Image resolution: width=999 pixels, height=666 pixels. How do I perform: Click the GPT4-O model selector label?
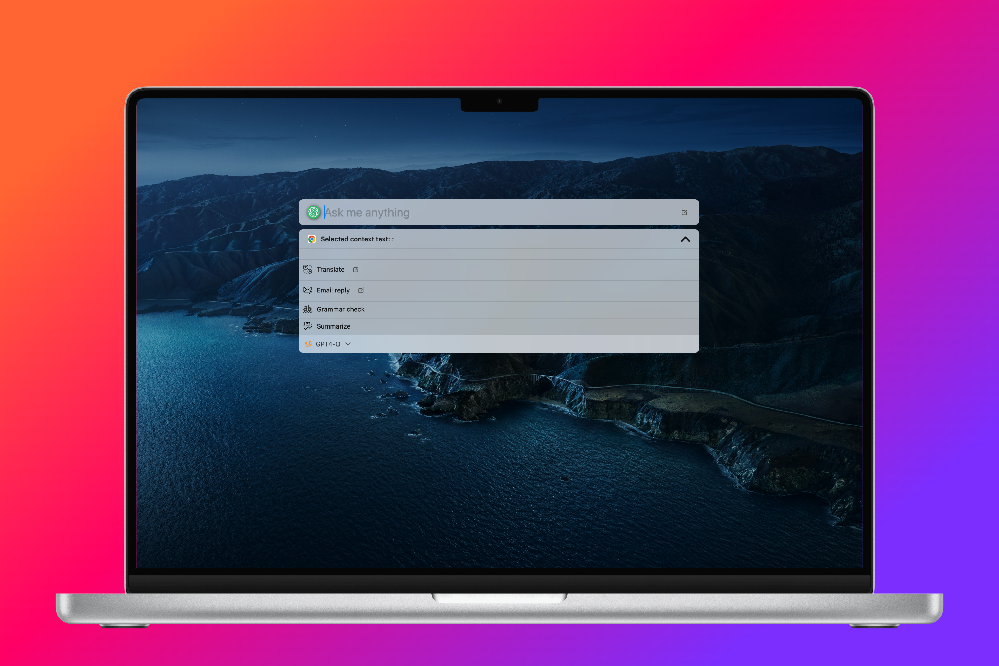point(328,344)
